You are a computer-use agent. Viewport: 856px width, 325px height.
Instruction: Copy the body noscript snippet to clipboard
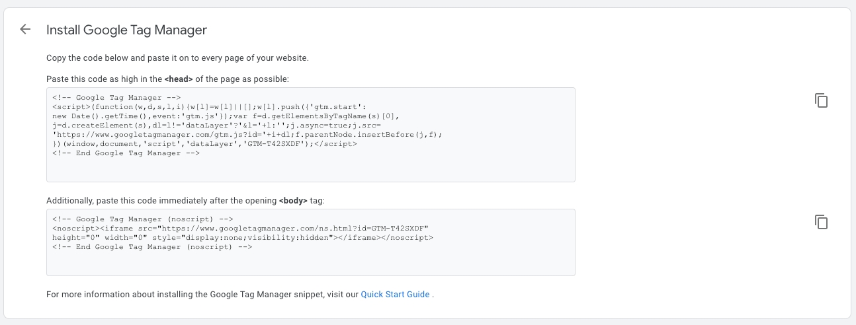click(821, 222)
